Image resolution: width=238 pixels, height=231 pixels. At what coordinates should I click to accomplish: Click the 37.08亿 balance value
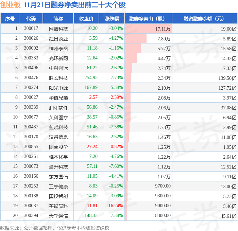tap(228, 108)
